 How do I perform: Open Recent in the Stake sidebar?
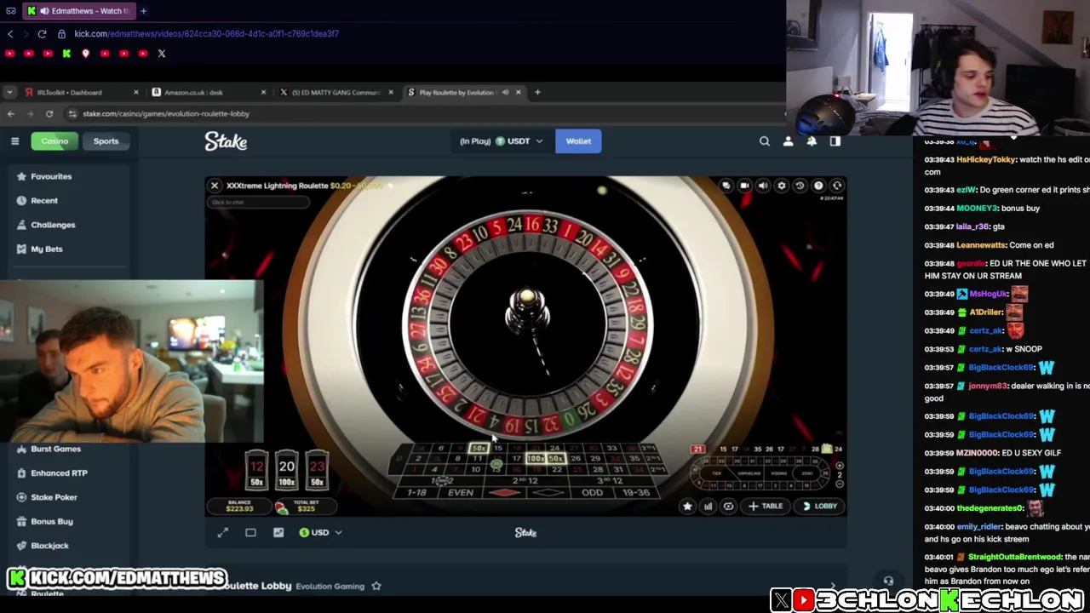[x=37, y=201]
